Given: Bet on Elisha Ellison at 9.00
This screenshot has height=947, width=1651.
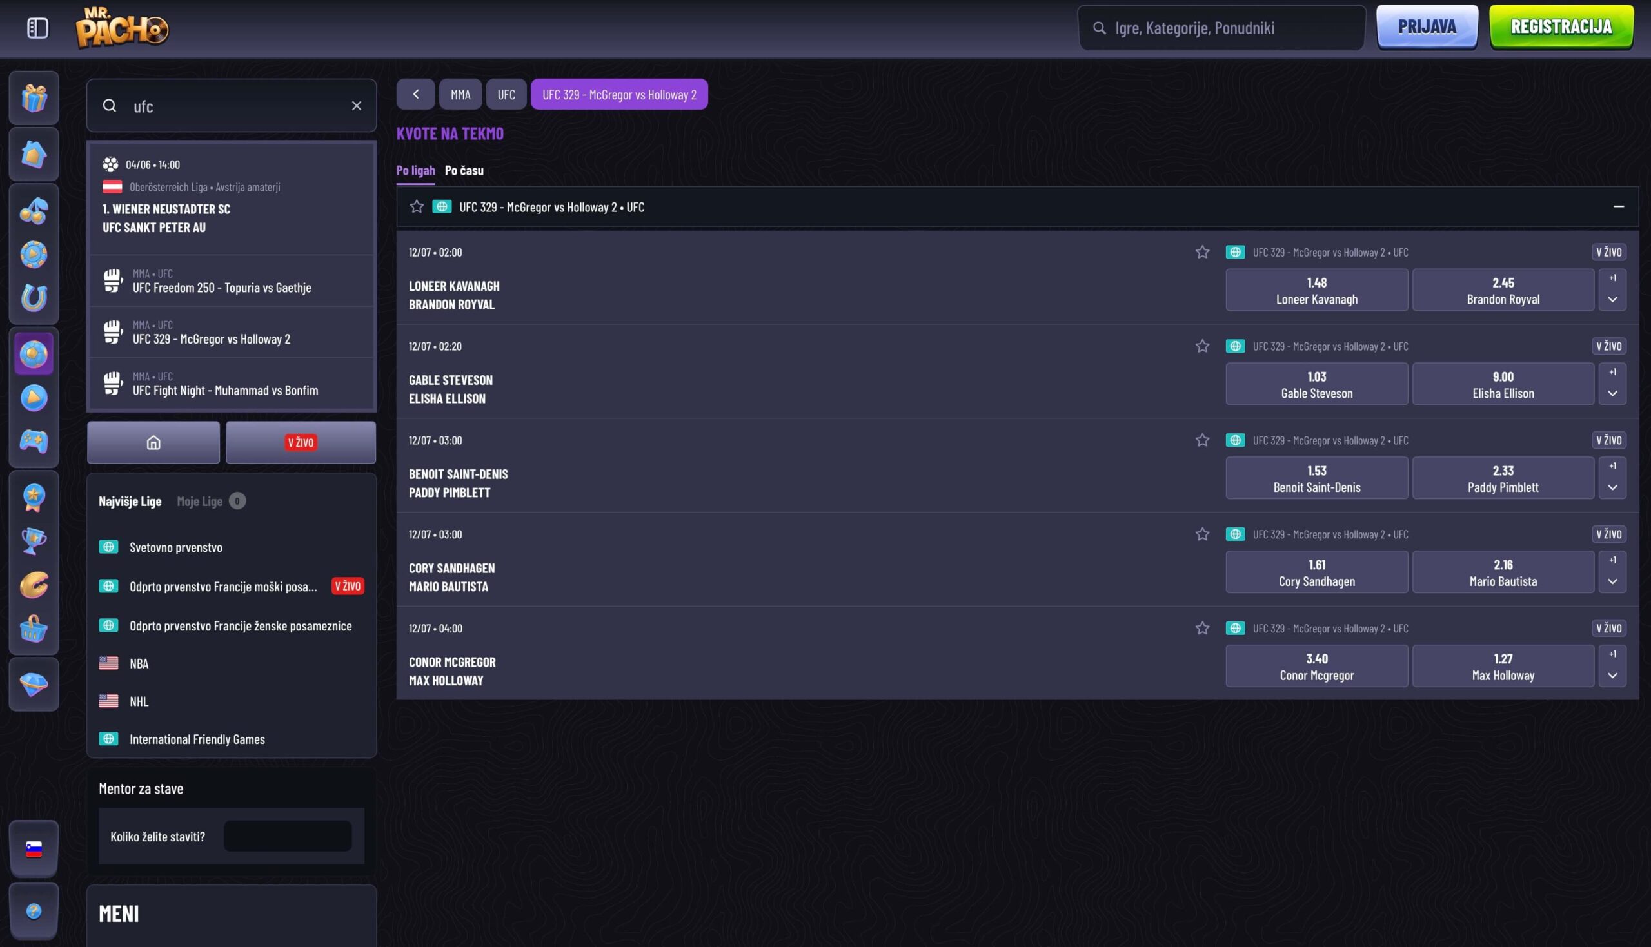Looking at the screenshot, I should tap(1503, 384).
